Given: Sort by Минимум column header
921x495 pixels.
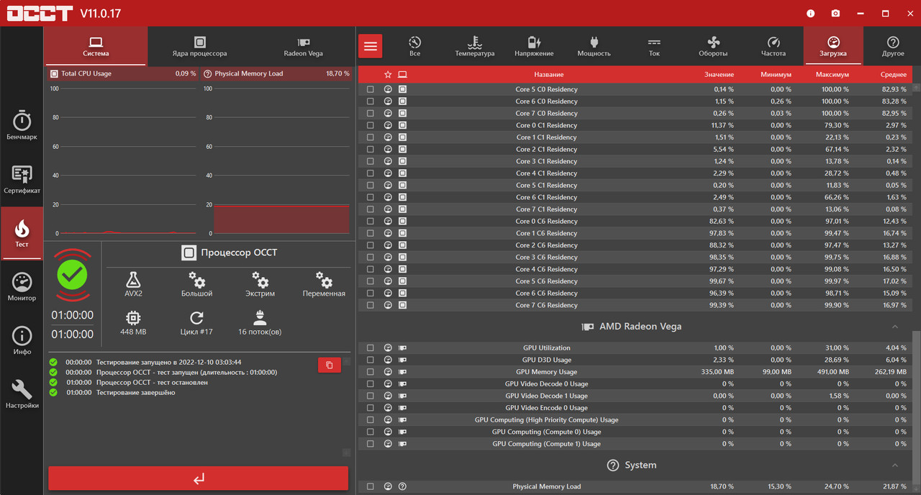Looking at the screenshot, I should point(776,75).
